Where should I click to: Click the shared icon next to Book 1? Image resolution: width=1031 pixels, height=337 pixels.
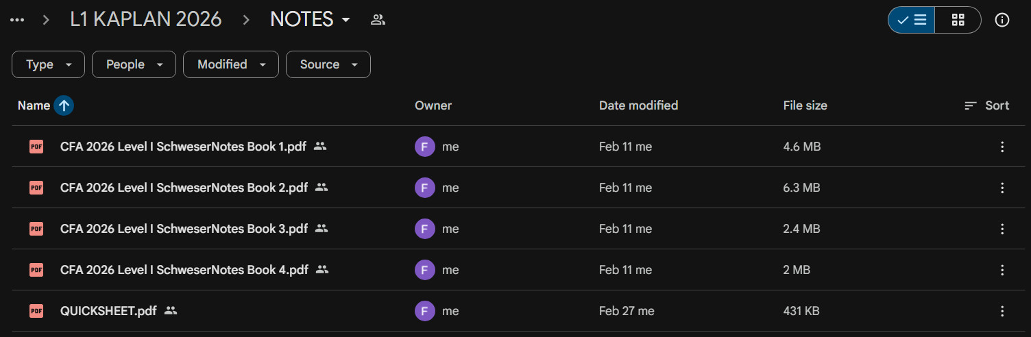(319, 146)
